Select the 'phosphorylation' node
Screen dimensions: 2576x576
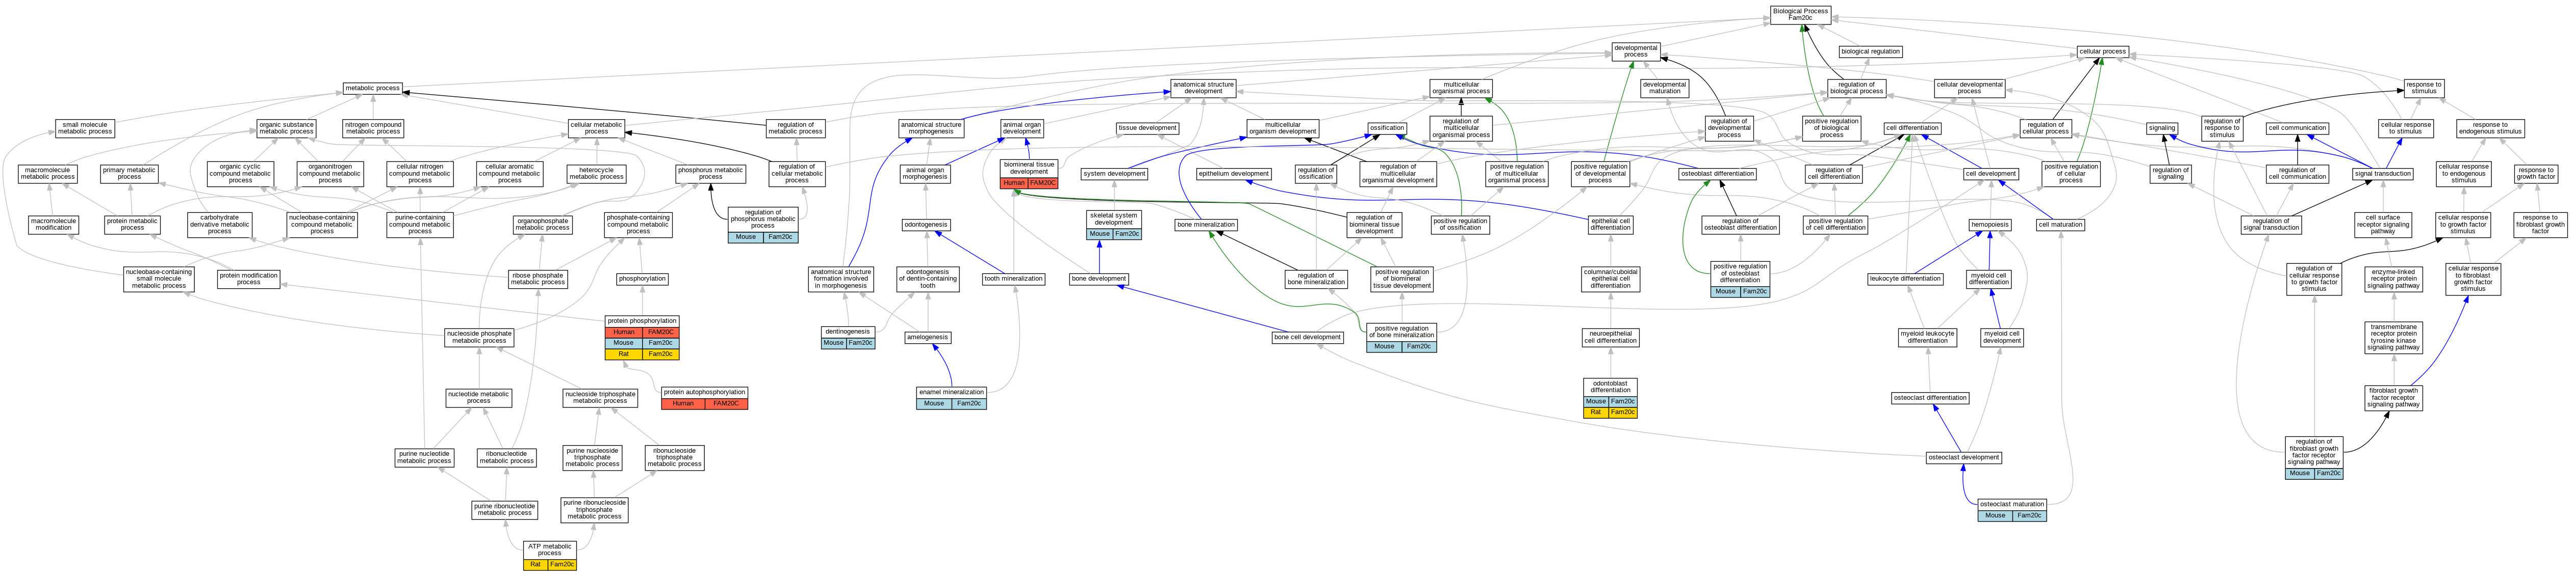coord(642,280)
